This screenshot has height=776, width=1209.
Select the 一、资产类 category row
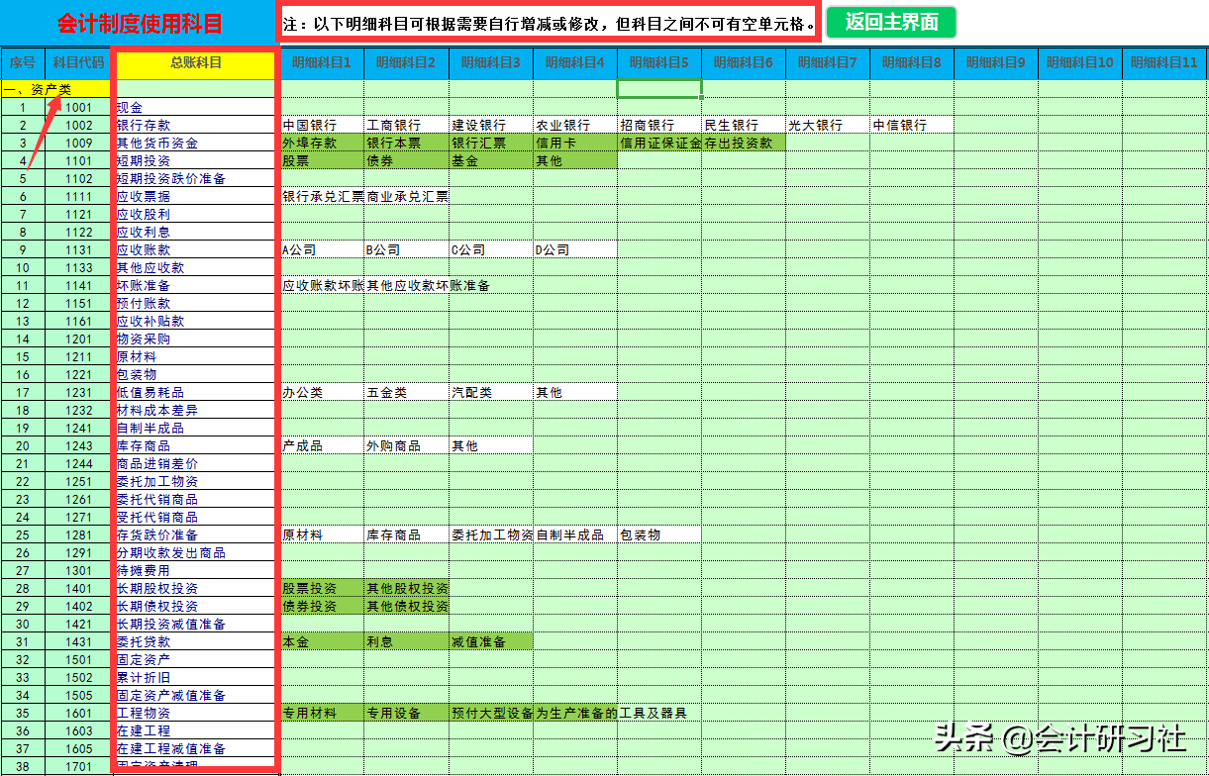click(59, 88)
